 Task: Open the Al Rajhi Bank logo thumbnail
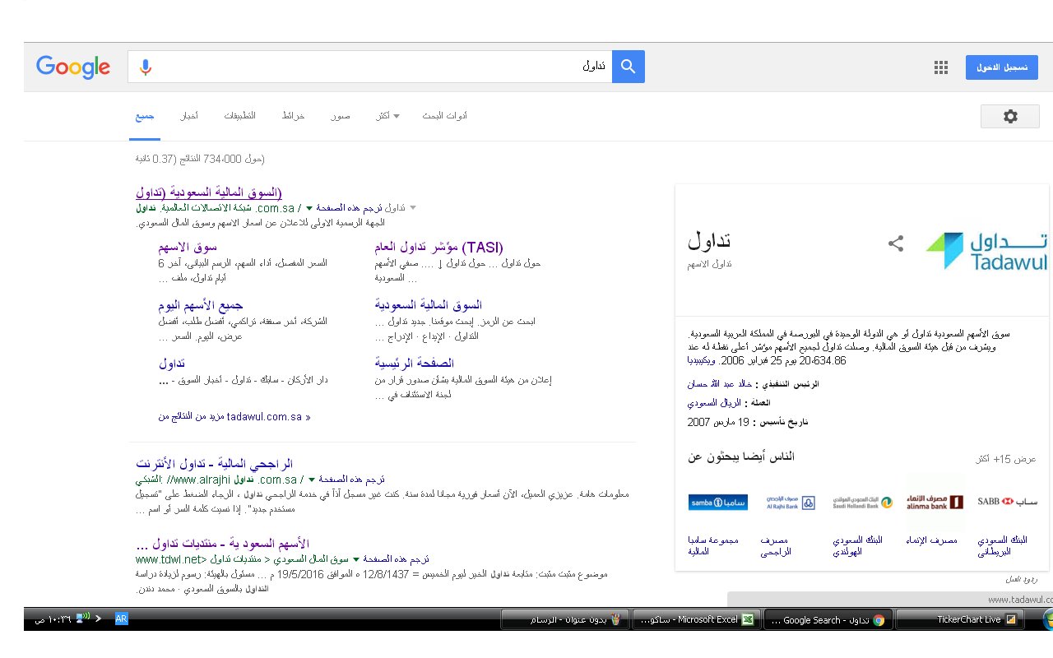click(789, 502)
